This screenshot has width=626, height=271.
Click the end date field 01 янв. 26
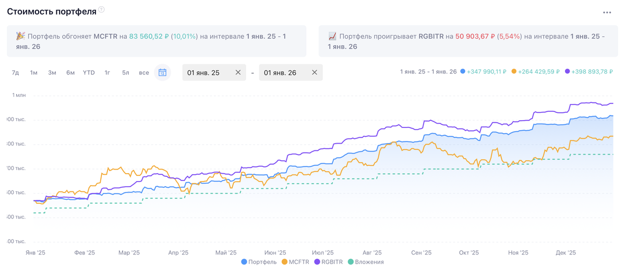point(283,72)
